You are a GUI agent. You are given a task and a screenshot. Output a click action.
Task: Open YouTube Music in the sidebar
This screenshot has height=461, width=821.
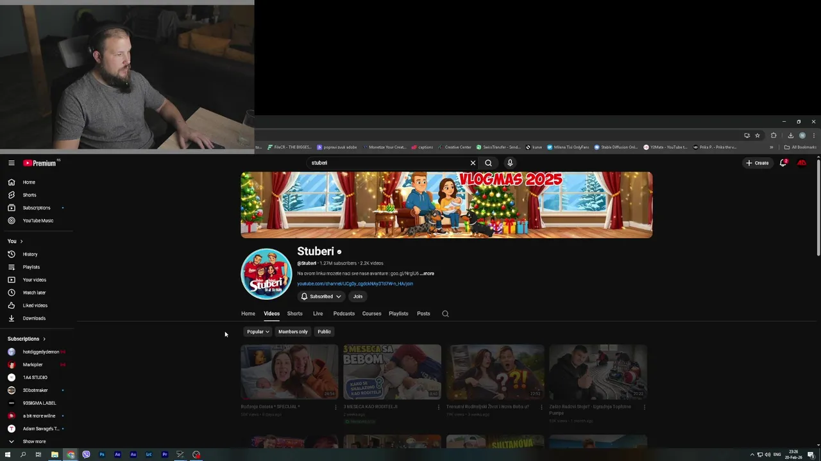[37, 220]
